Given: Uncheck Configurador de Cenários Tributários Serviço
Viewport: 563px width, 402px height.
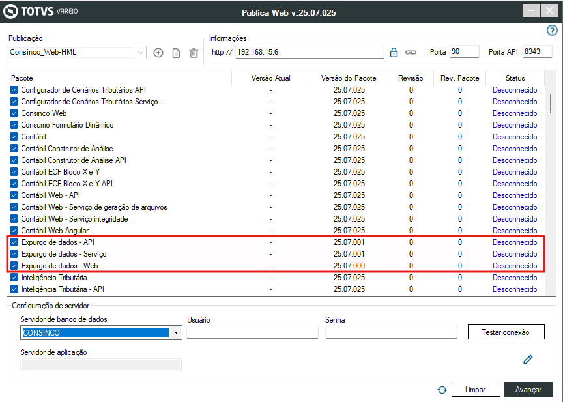Looking at the screenshot, I should tap(14, 102).
